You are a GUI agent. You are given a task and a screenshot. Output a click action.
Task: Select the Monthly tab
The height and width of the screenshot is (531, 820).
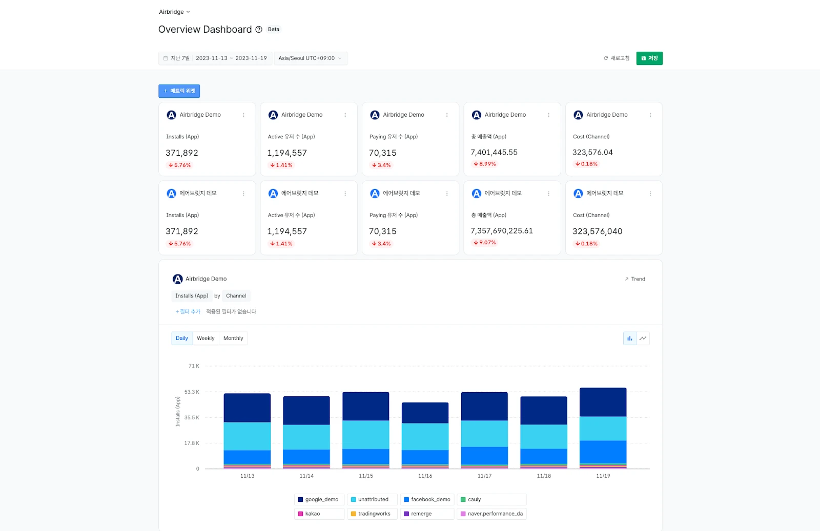tap(233, 338)
